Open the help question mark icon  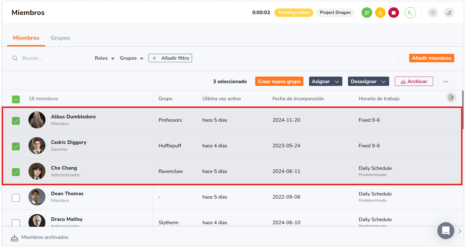point(433,13)
